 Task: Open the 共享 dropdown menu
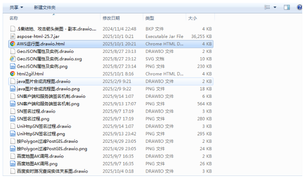click(16, 7)
